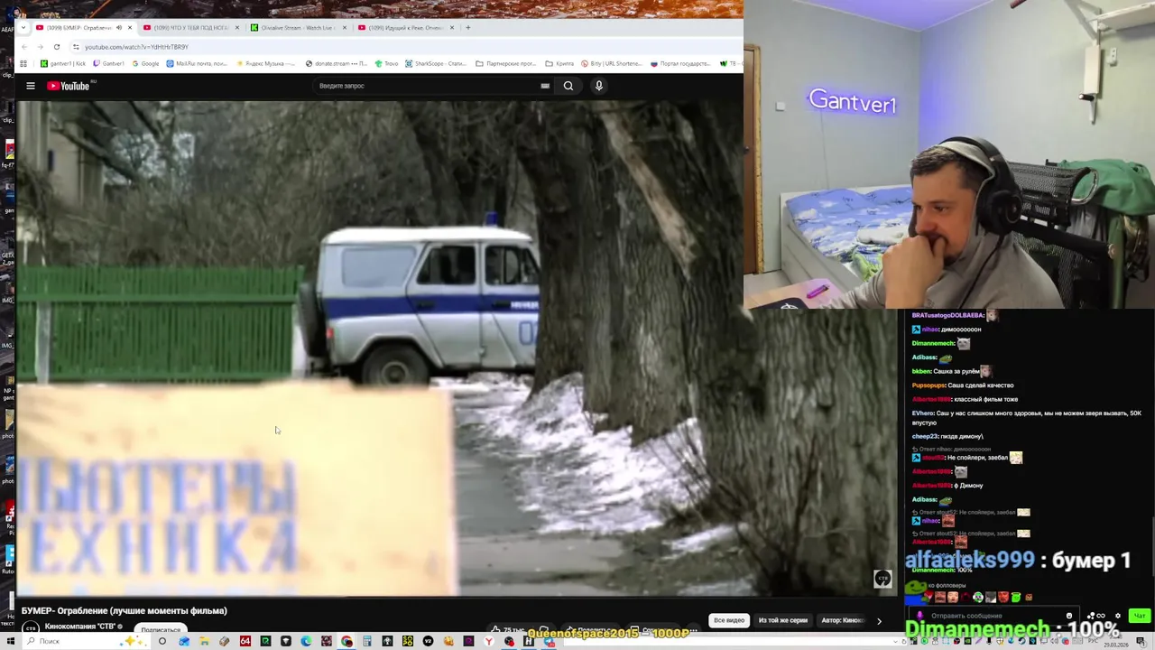Screen dimensions: 1155x650
Task: Open the Mail.Ru bookmark
Action: (197, 64)
